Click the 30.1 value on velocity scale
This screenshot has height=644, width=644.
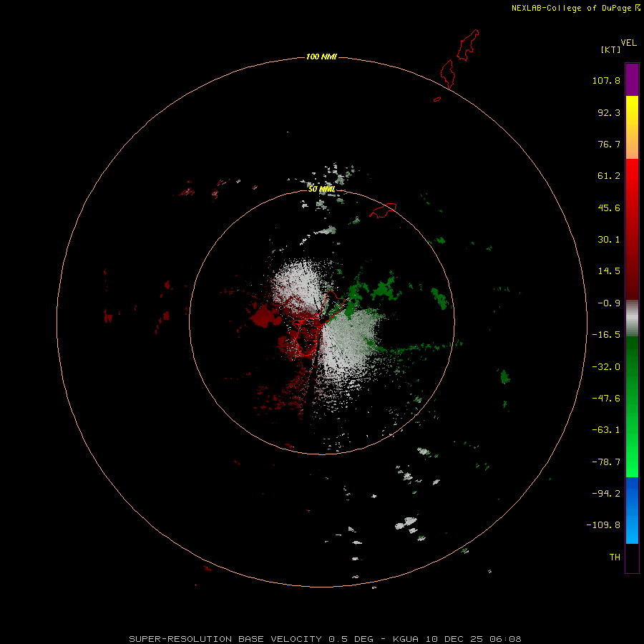tap(609, 240)
